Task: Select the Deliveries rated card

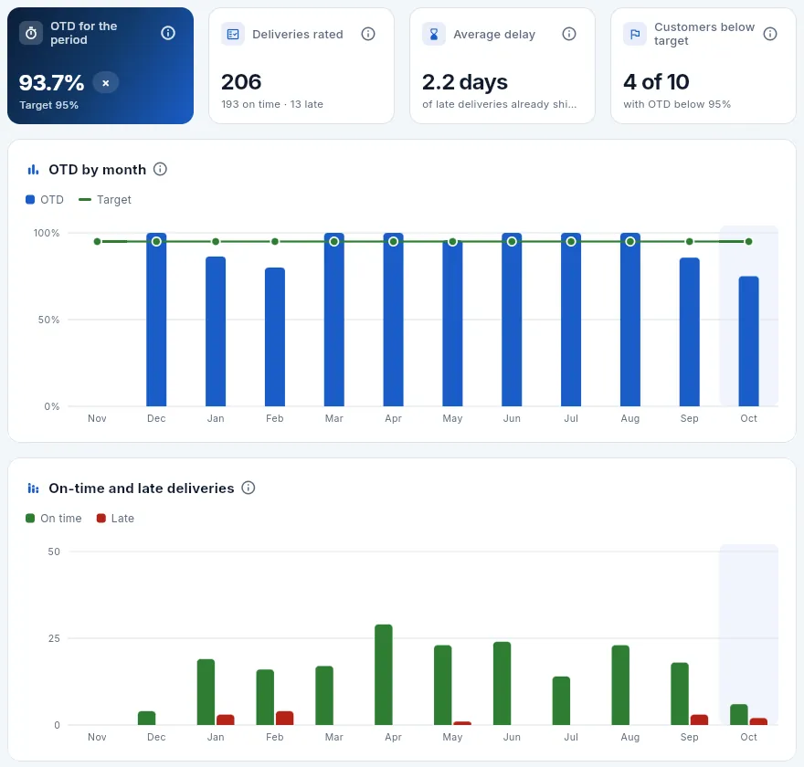Action: pos(301,66)
